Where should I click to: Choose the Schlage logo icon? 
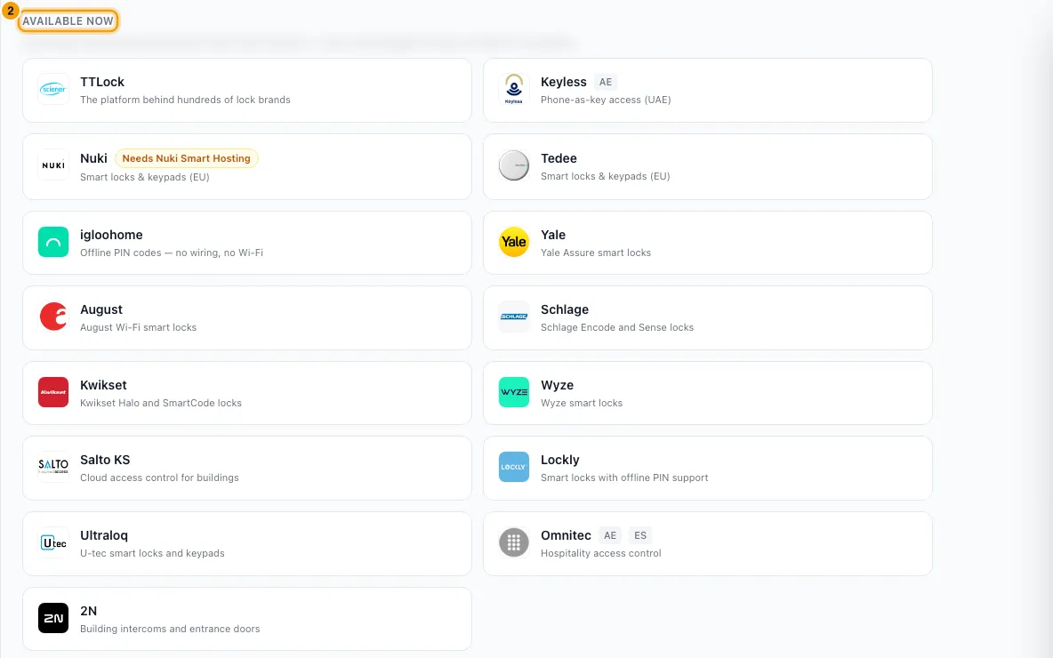tap(514, 317)
